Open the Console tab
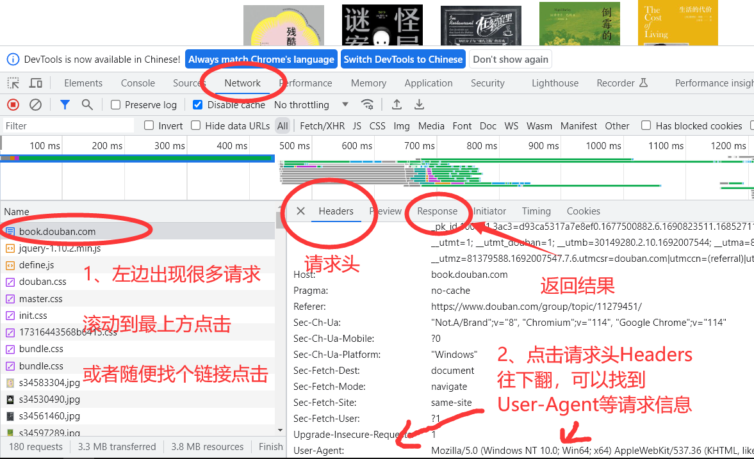754x459 pixels. (x=138, y=83)
